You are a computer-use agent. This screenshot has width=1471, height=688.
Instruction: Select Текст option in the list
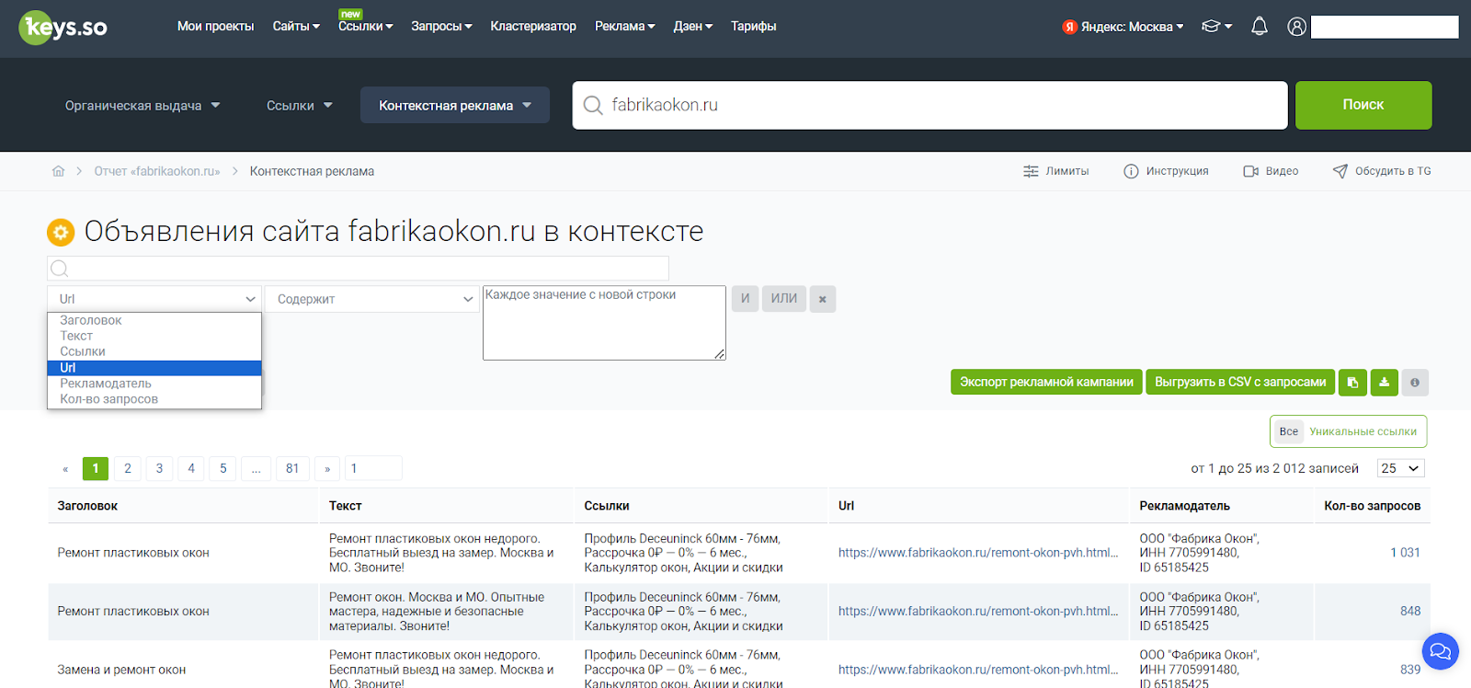154,336
